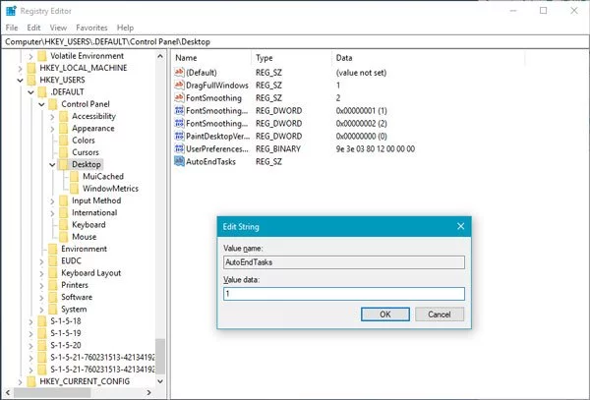Expand the Input Method key
Image resolution: width=590 pixels, height=400 pixels.
(x=53, y=200)
